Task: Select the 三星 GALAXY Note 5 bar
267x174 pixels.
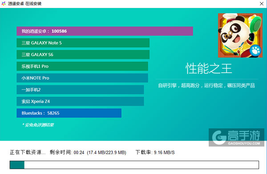Action: pyautogui.click(x=83, y=43)
